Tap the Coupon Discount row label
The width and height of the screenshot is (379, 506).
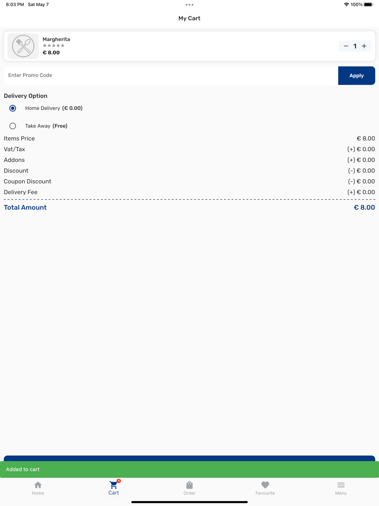[x=28, y=181]
